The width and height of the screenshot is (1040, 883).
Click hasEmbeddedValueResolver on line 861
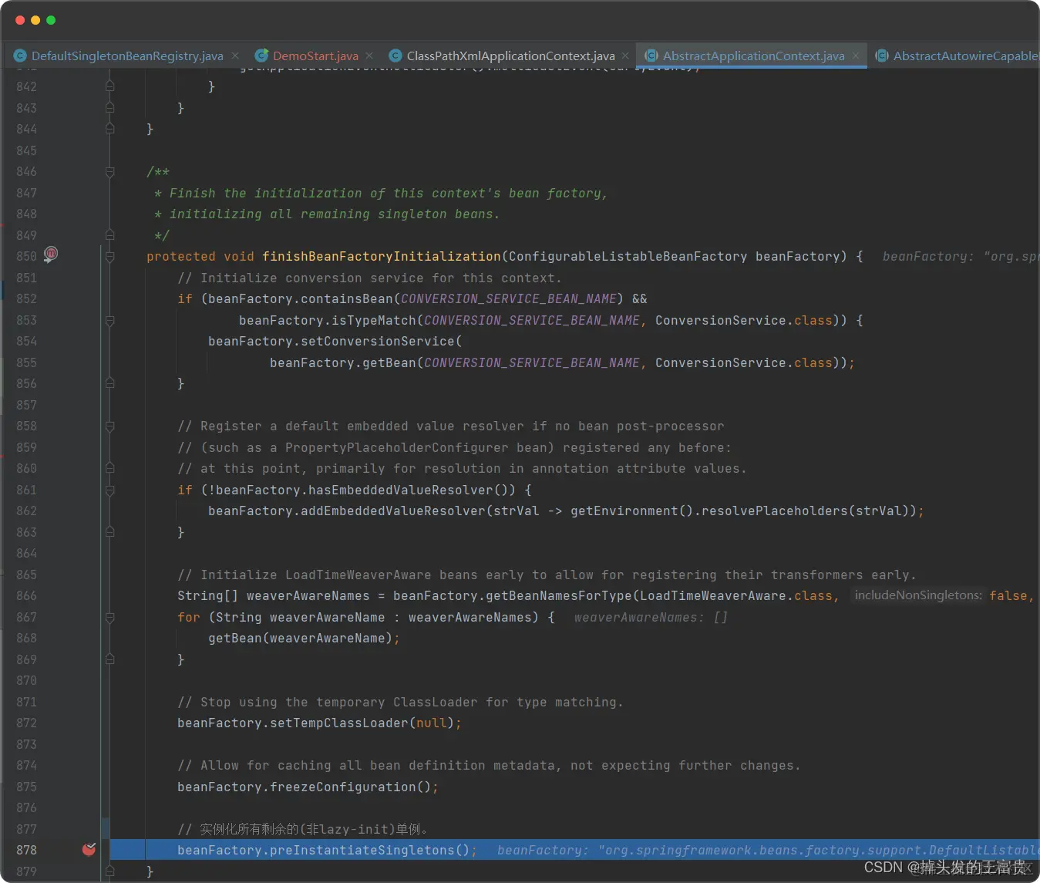pyautogui.click(x=401, y=490)
